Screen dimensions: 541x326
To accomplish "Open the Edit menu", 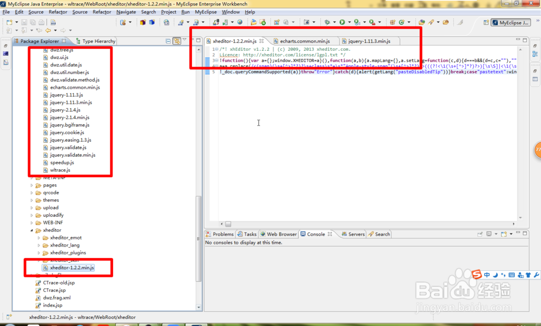I will pos(19,12).
